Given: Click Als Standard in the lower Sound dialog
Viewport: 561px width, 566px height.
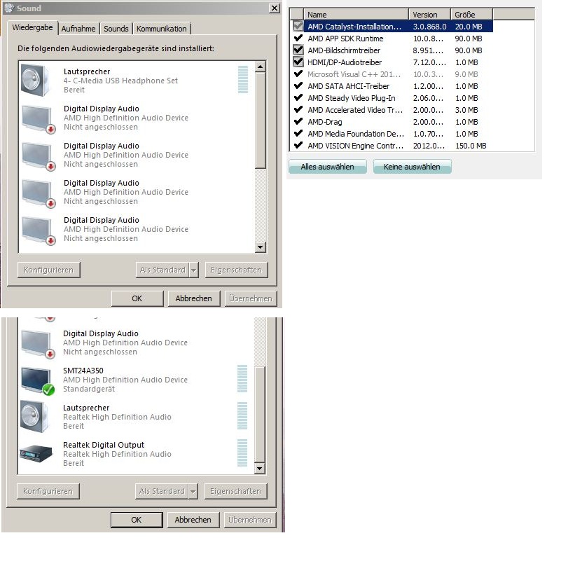Looking at the screenshot, I should click(162, 492).
